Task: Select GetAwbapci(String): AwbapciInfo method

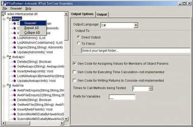Action: click(41, 67)
